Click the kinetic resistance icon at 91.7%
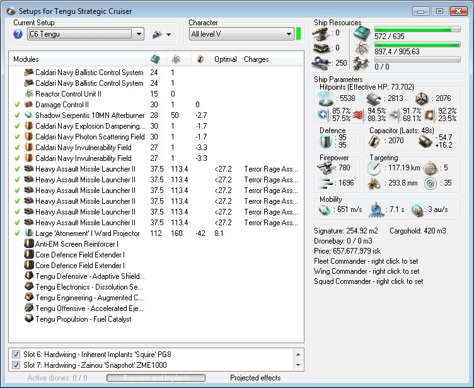Screen dimensions: 474x388 (x=394, y=115)
